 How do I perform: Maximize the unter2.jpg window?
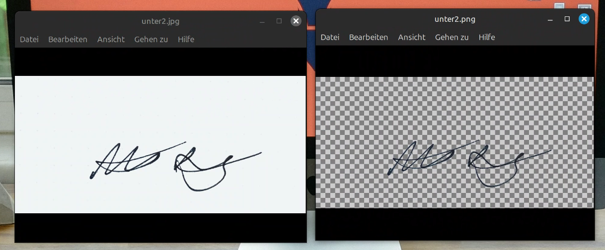(279, 21)
